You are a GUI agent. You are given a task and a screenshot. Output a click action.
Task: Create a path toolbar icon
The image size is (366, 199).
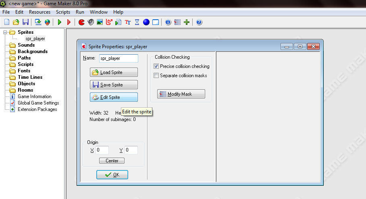click(109, 22)
